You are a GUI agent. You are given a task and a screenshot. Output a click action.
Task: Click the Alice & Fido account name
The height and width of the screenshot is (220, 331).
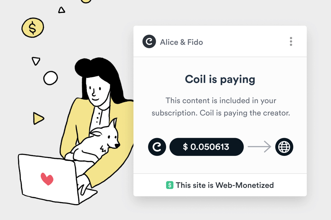[181, 42]
